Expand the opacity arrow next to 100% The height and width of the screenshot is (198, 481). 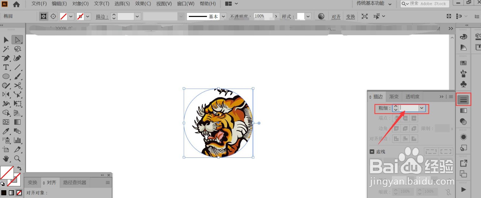tap(276, 16)
